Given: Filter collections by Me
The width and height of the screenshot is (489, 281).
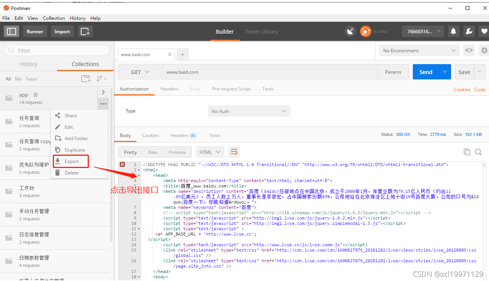Looking at the screenshot, I should coord(18,79).
